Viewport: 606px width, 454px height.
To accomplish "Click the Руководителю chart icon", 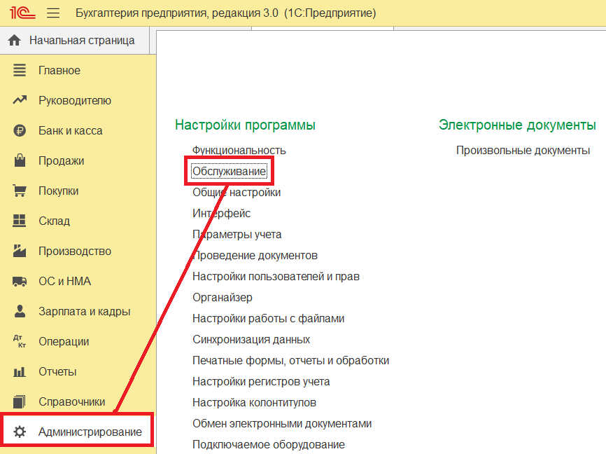I will coord(20,100).
